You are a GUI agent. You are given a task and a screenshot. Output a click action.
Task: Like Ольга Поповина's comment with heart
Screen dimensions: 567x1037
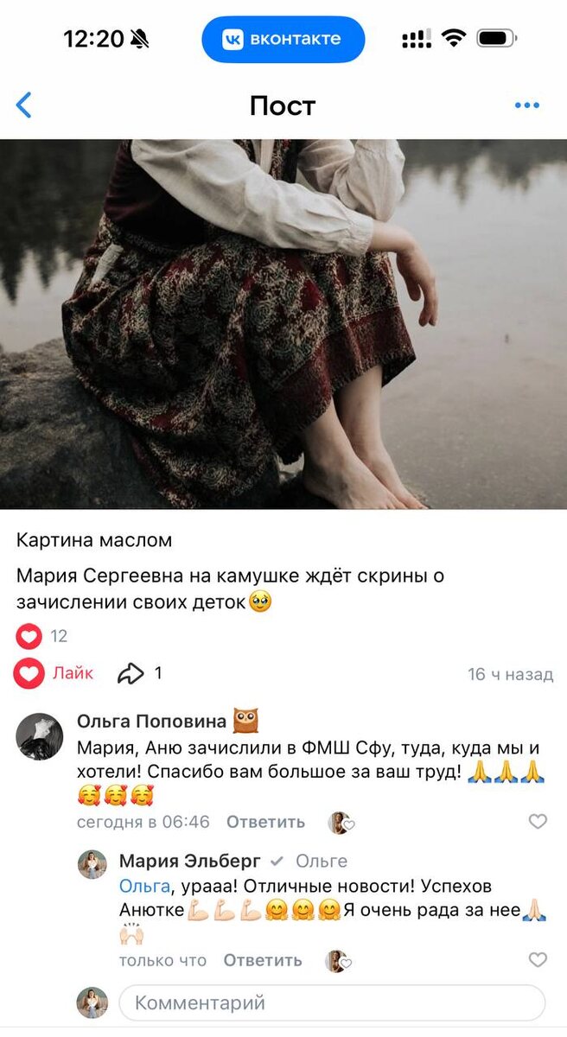[538, 822]
